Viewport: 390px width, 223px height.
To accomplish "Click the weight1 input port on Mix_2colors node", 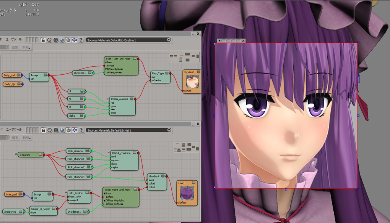I will 68,200.
